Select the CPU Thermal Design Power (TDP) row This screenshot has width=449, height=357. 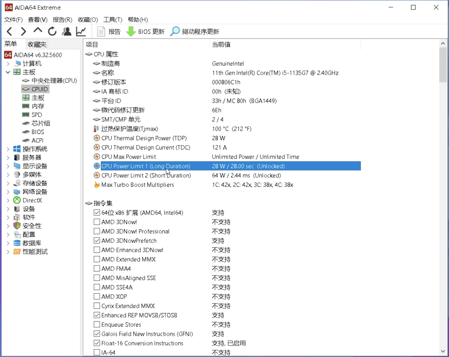(227, 138)
